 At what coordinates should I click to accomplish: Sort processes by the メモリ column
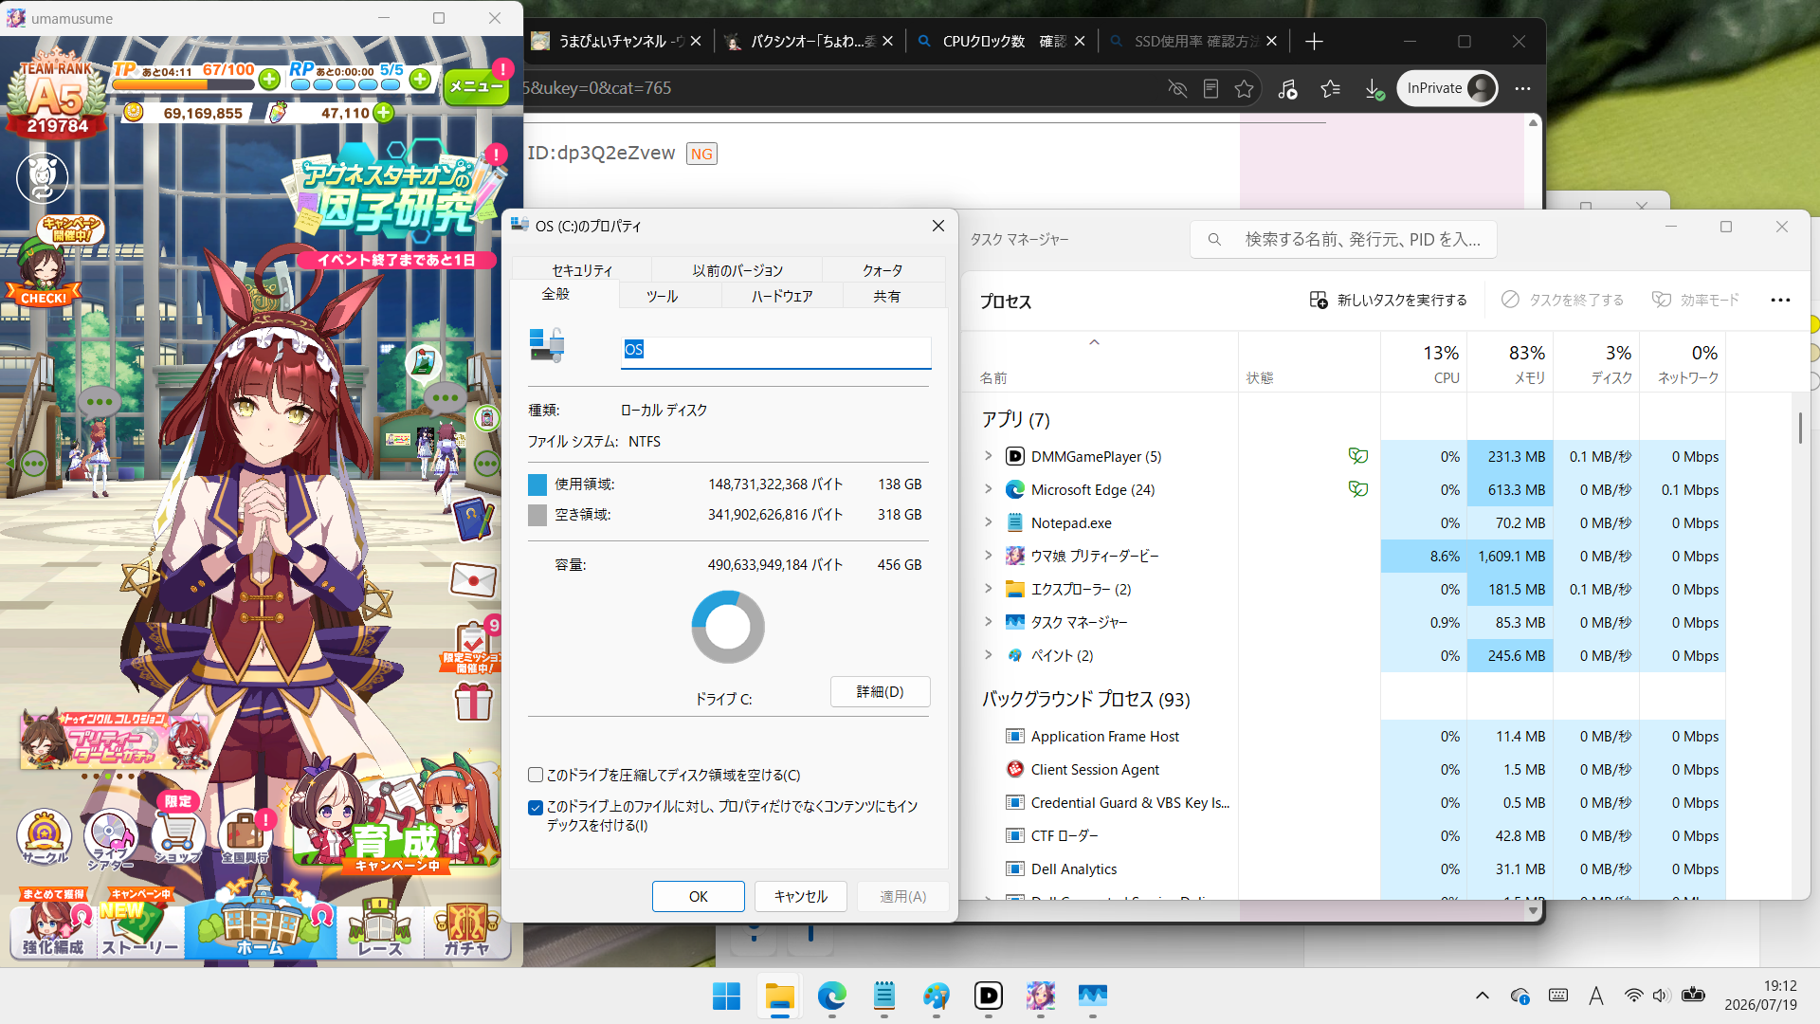[x=1510, y=363]
